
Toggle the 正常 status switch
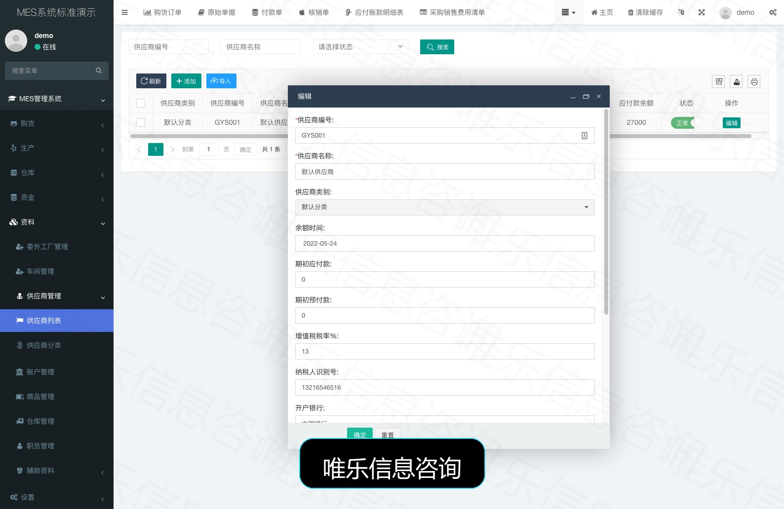[682, 123]
